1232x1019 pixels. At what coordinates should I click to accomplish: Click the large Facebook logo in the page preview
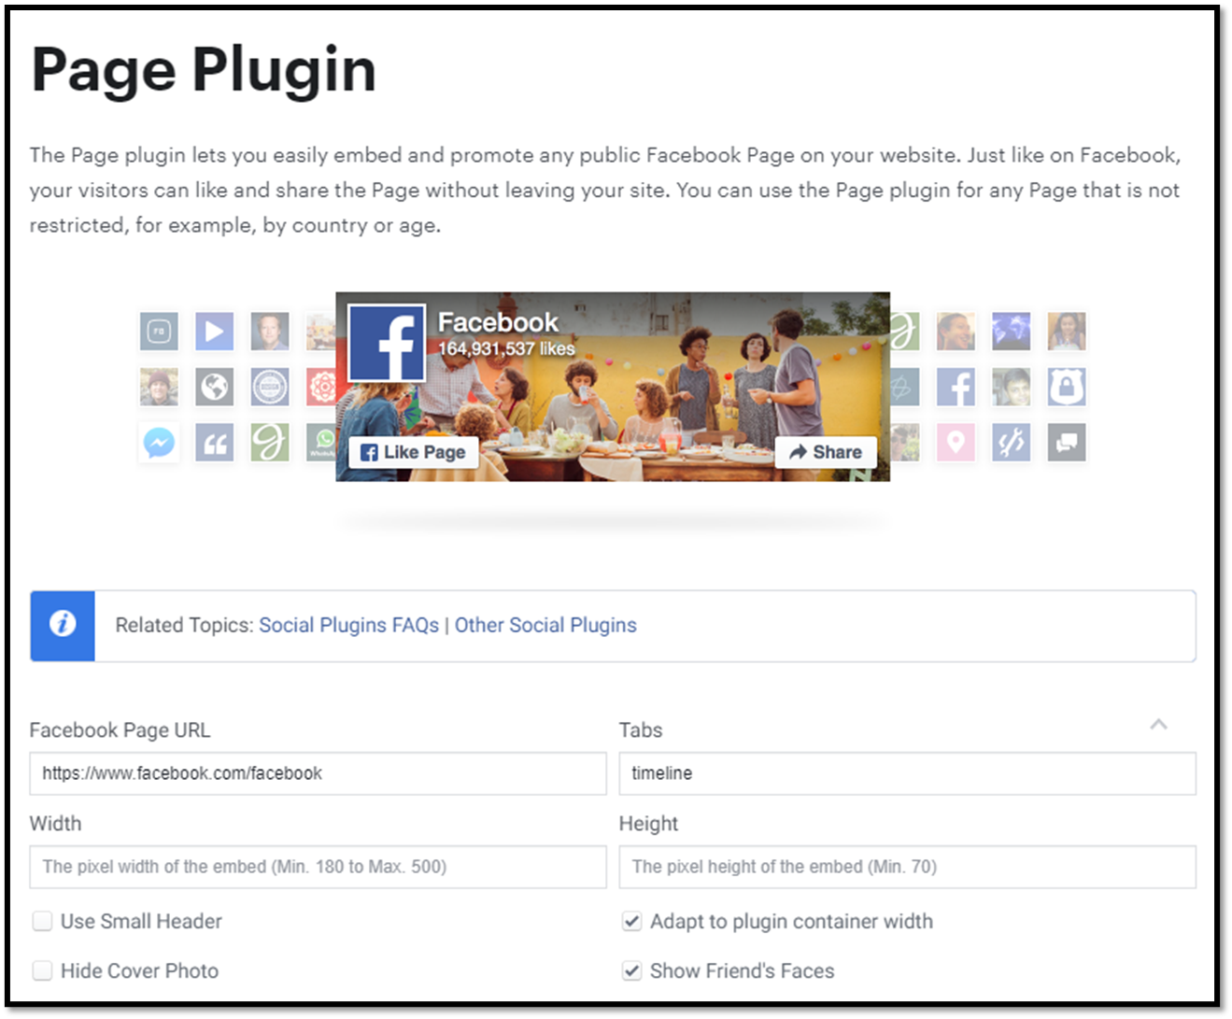coord(387,343)
